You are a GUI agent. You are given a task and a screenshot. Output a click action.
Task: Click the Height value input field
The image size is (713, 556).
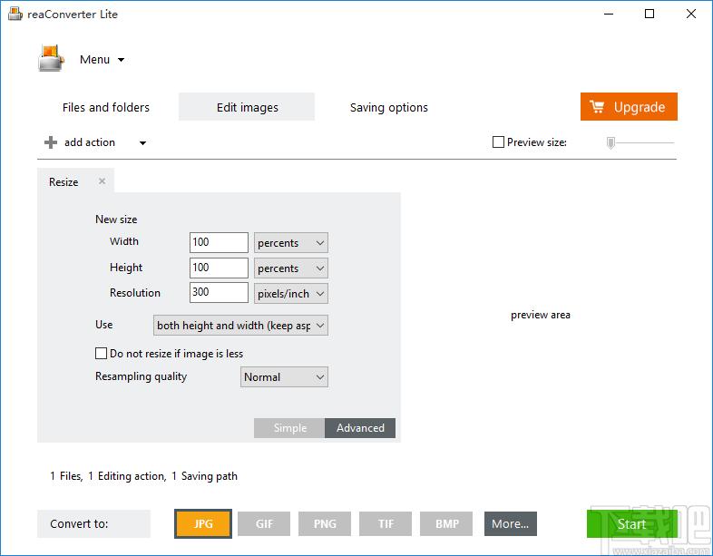(219, 268)
